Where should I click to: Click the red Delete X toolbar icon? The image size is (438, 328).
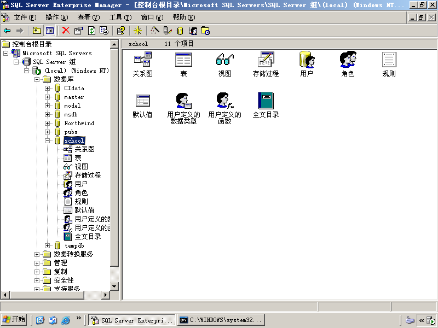tap(66, 31)
